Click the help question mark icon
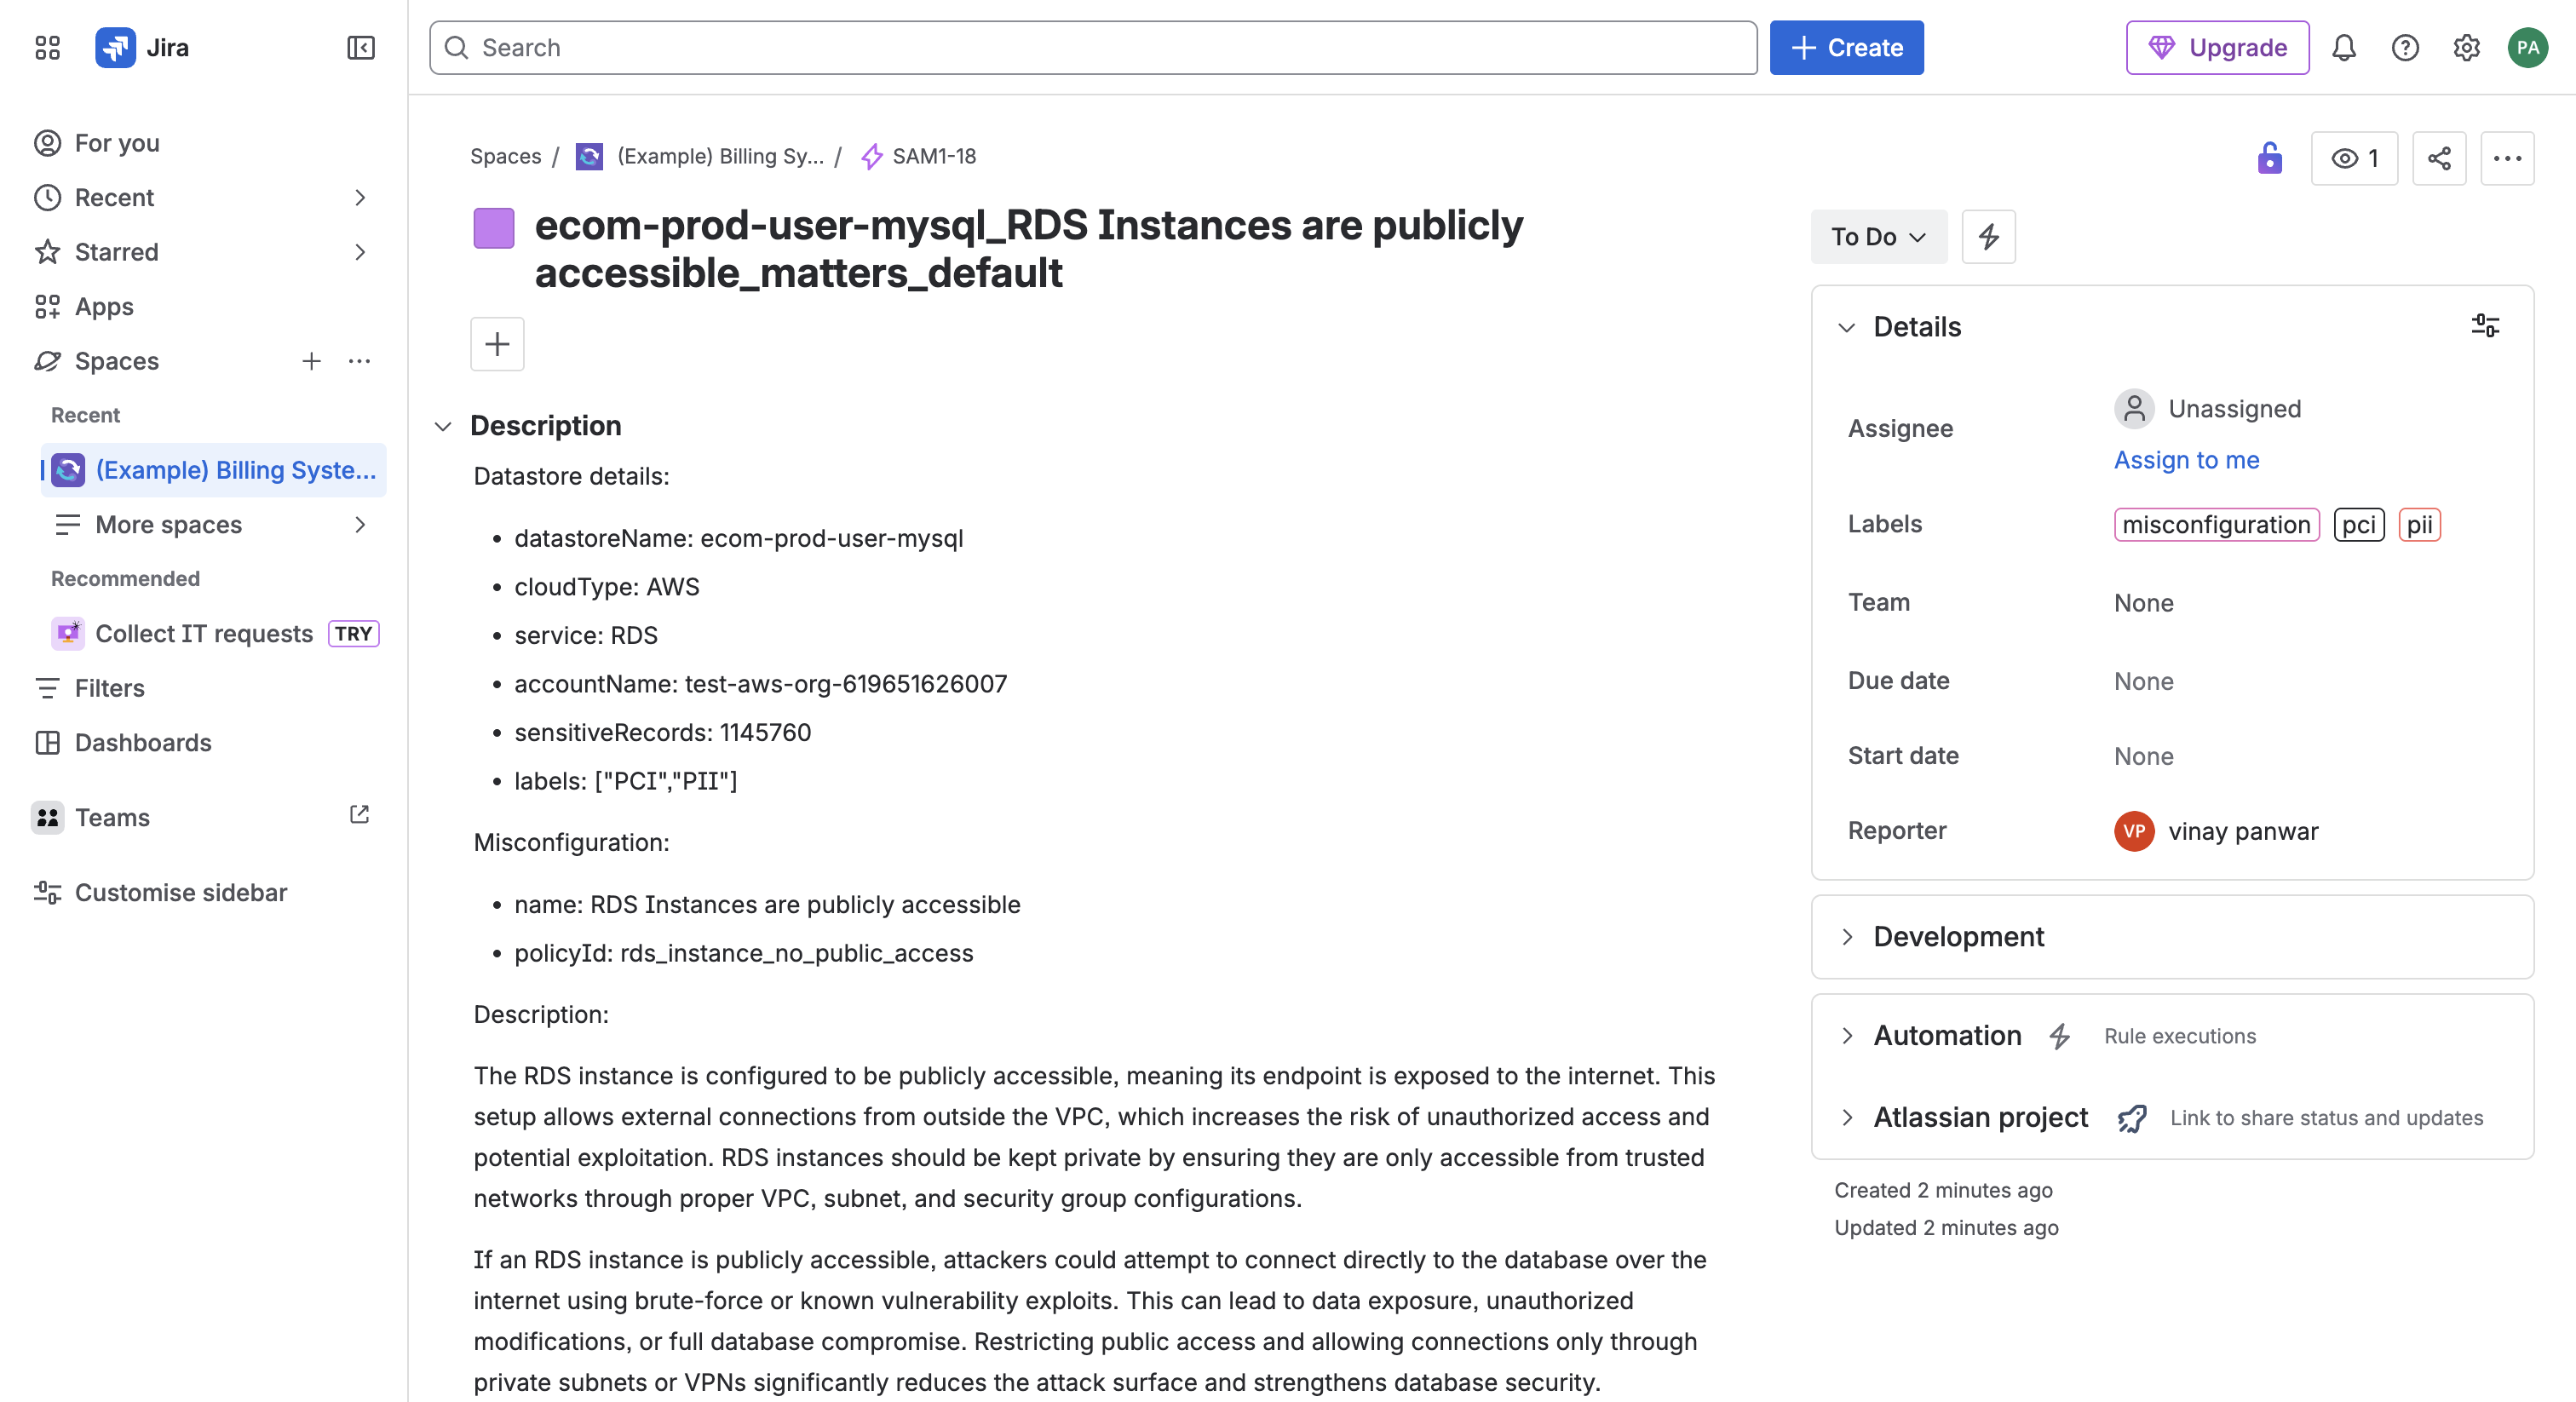The height and width of the screenshot is (1402, 2576). coord(2404,47)
